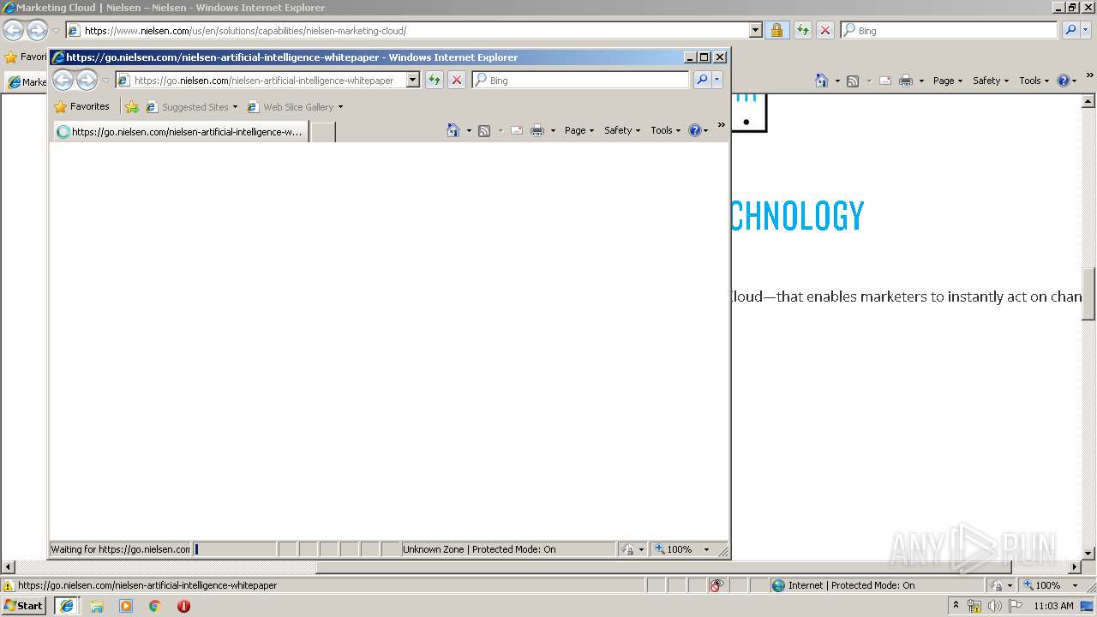Click Print icon in popup command bar
1097x617 pixels.
(x=537, y=130)
